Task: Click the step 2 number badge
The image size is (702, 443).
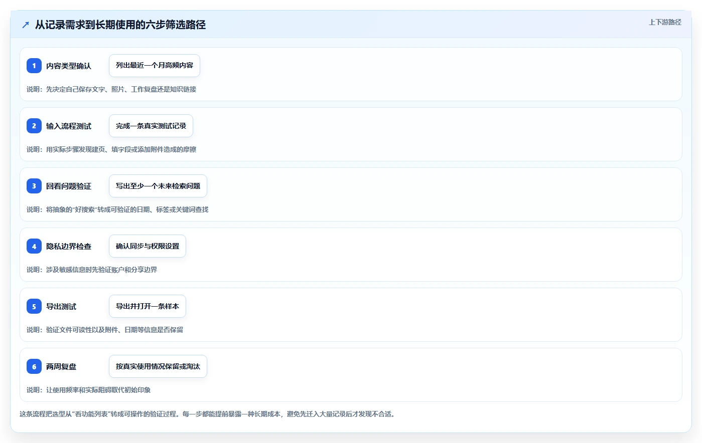Action: [34, 126]
